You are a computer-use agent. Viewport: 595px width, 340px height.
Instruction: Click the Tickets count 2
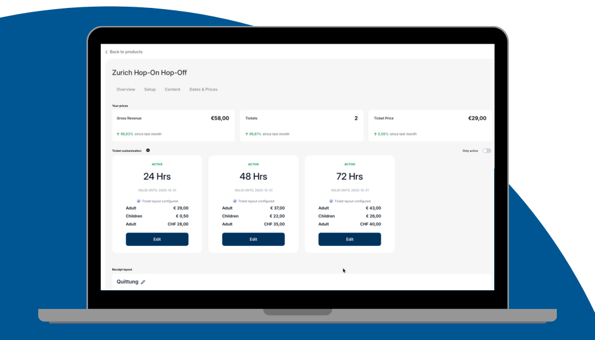(x=356, y=118)
